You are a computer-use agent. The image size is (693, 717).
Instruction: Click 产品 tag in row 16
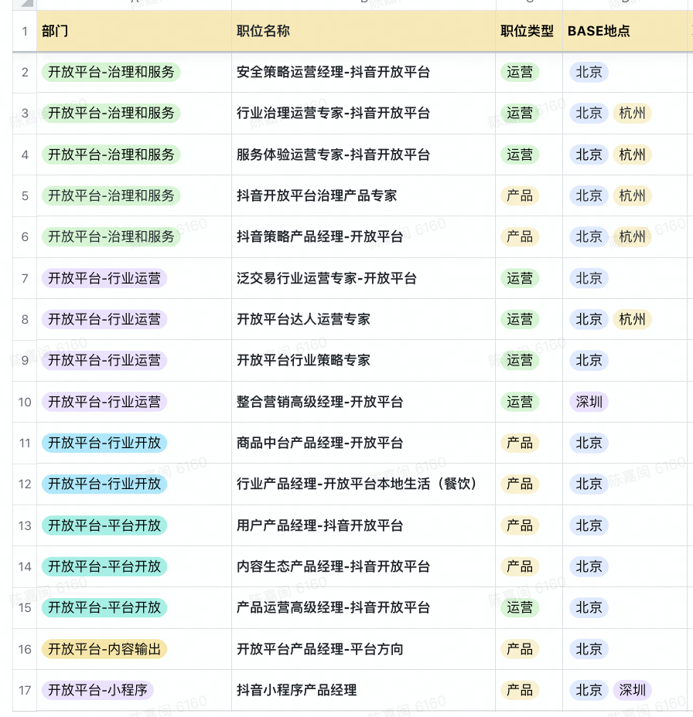pyautogui.click(x=520, y=649)
